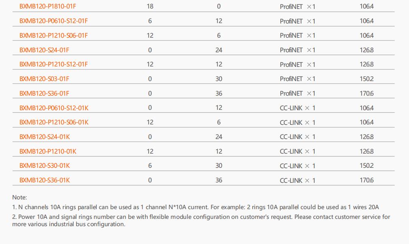
Task: Open the BXMB120-P0610-S12-01F model link
Action: tap(53, 21)
